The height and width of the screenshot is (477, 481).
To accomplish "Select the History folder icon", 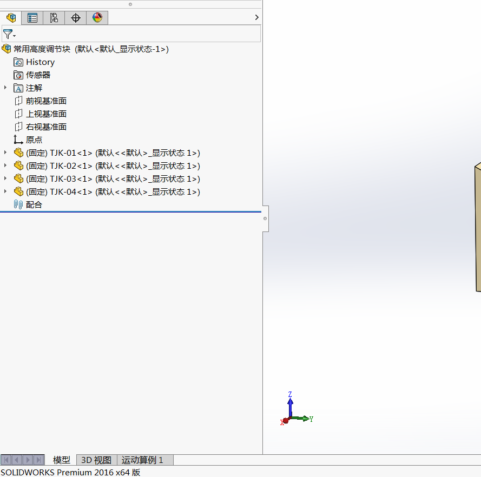I will click(x=18, y=62).
